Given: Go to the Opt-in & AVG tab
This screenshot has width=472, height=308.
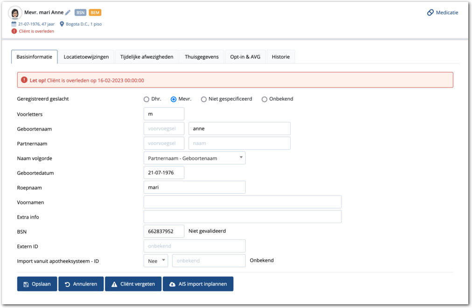Looking at the screenshot, I should pyautogui.click(x=245, y=57).
